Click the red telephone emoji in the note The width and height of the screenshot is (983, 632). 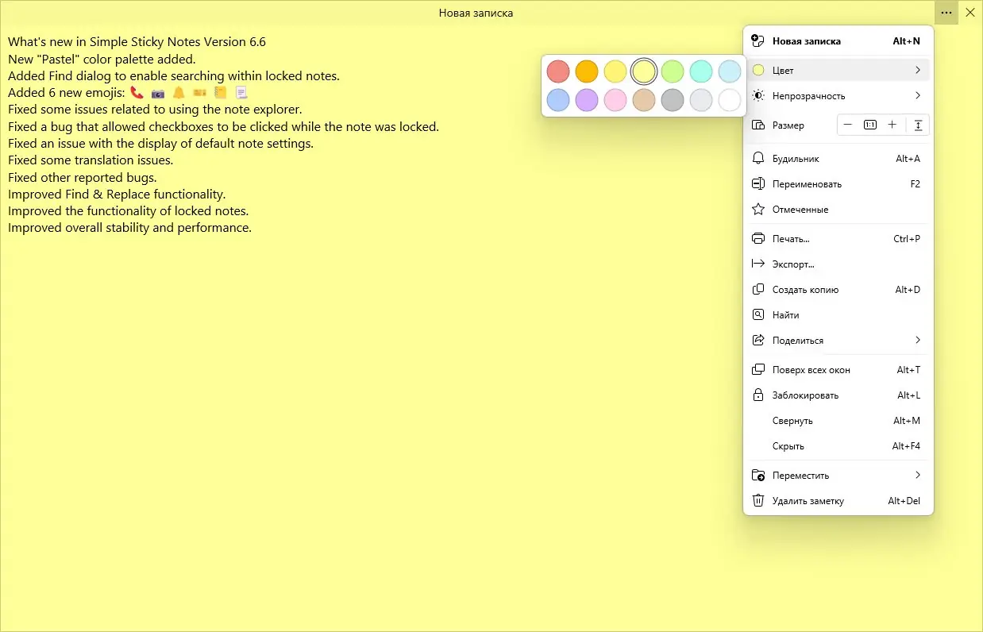[137, 93]
